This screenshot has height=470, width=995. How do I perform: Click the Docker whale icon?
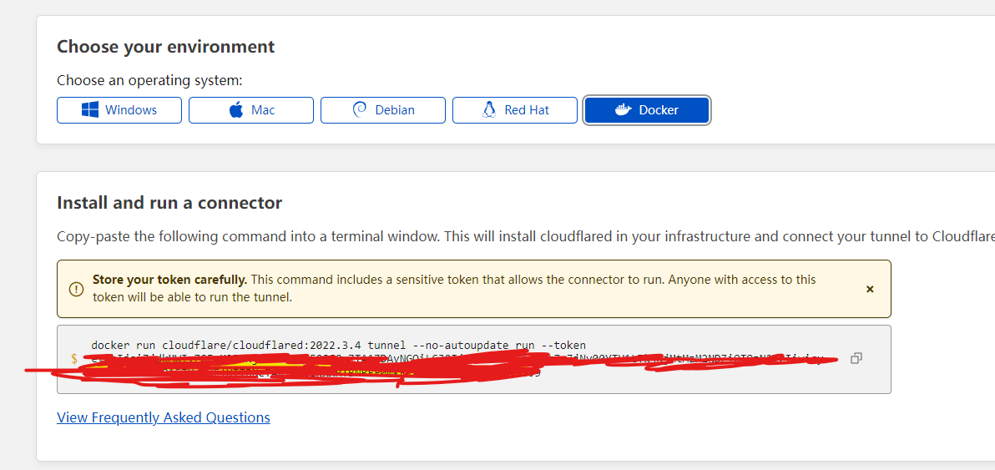pyautogui.click(x=623, y=110)
